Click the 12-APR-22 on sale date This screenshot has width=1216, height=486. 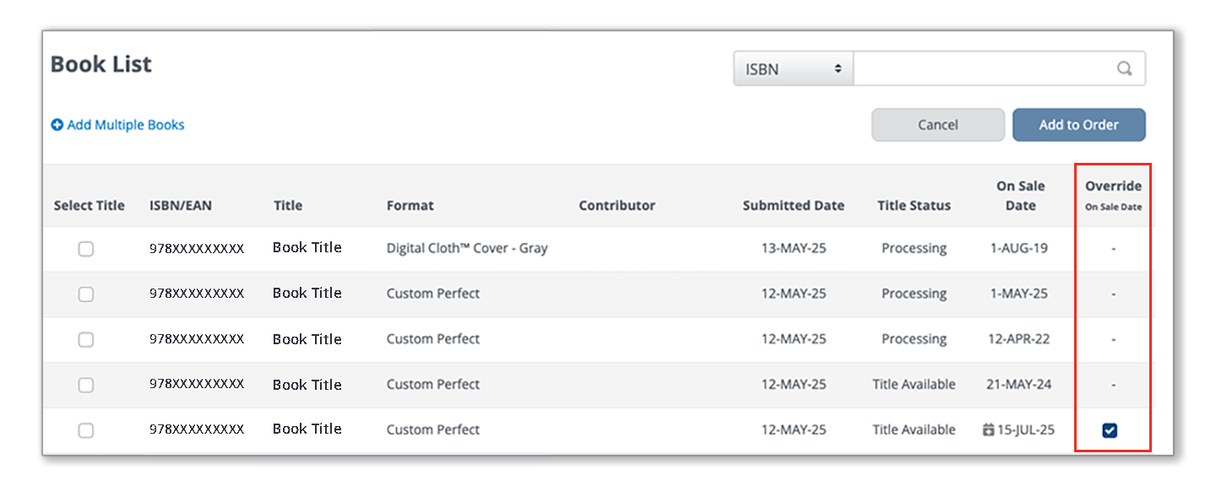point(1019,338)
